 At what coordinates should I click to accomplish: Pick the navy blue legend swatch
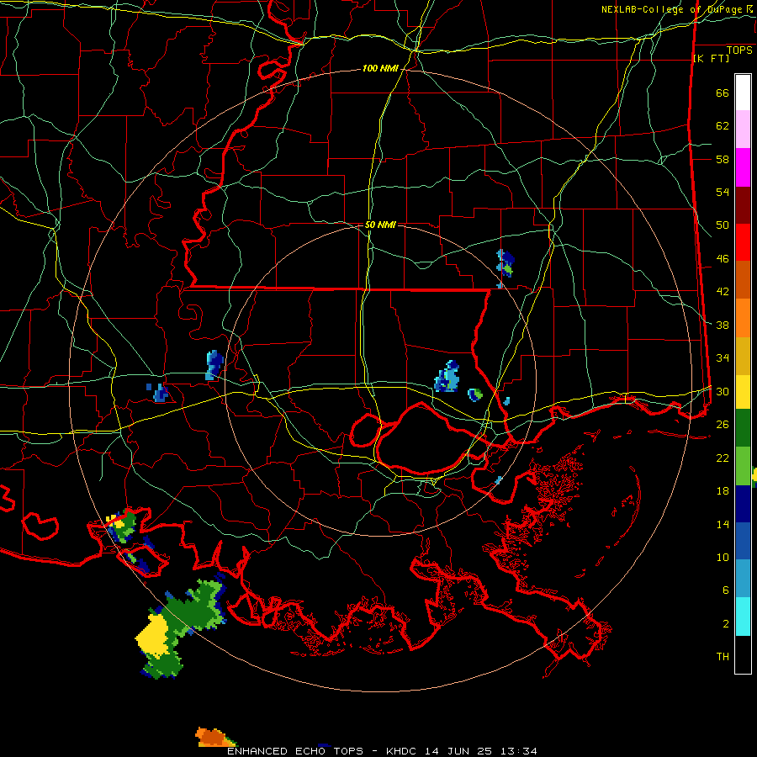743,504
